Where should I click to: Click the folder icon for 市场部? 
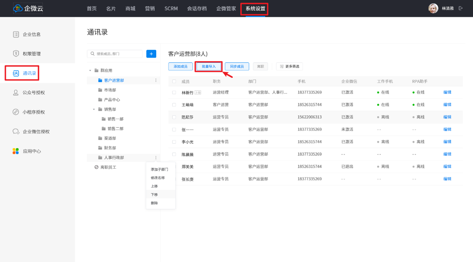click(x=100, y=90)
